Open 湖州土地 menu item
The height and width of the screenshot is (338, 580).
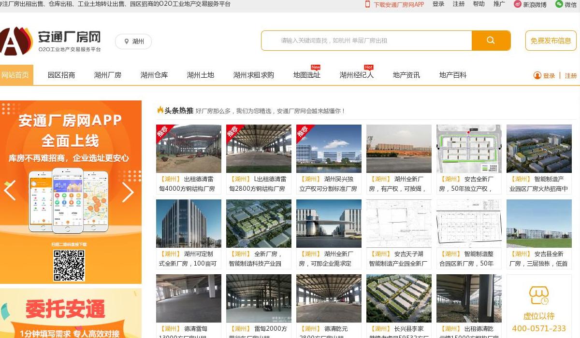click(201, 75)
